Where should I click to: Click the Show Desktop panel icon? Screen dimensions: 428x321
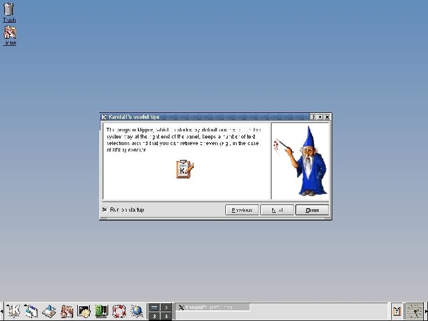pyautogui.click(x=49, y=311)
